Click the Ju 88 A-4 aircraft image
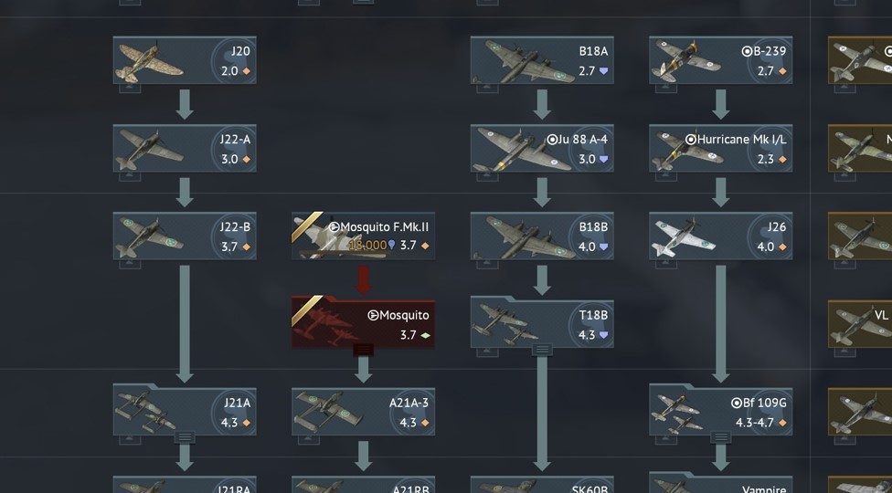Screen dimensions: 892x493 521,149
